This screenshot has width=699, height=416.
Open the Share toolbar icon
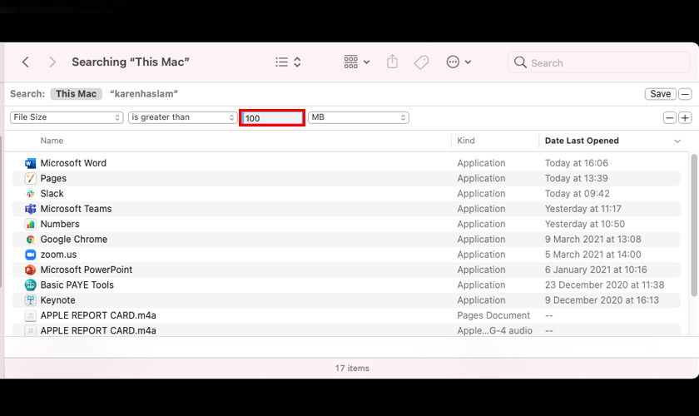(393, 62)
